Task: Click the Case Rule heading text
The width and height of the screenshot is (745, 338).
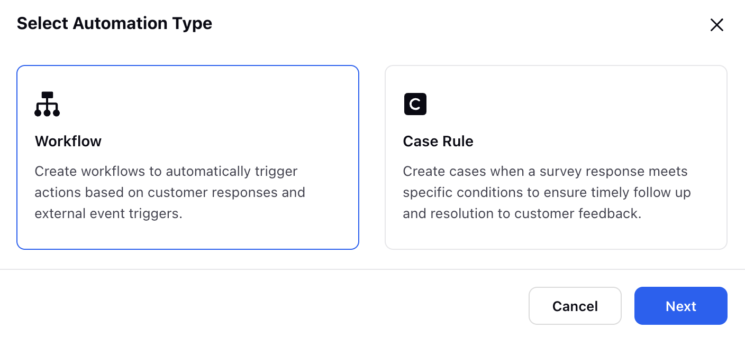Action: coord(438,142)
